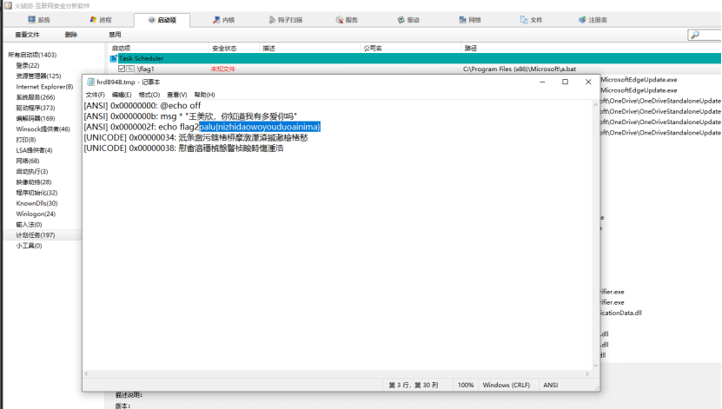
Task: Open Notepad's 编辑(E) menu
Action: tap(122, 95)
